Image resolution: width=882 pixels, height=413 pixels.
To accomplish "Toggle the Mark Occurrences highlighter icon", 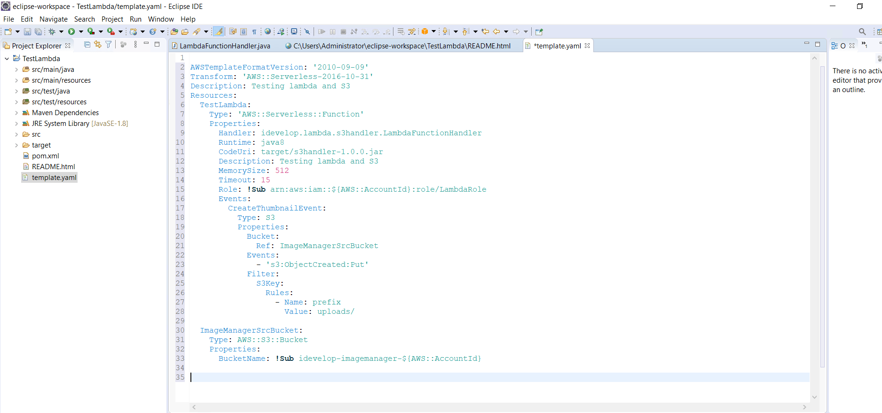I will click(x=219, y=31).
